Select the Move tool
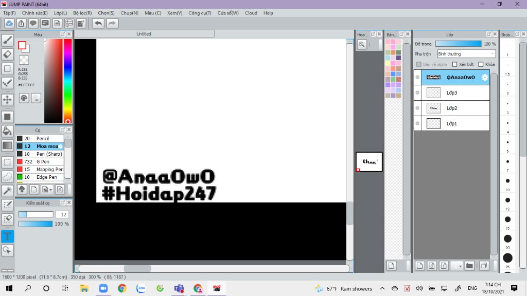This screenshot has width=527, height=296. tap(7, 100)
